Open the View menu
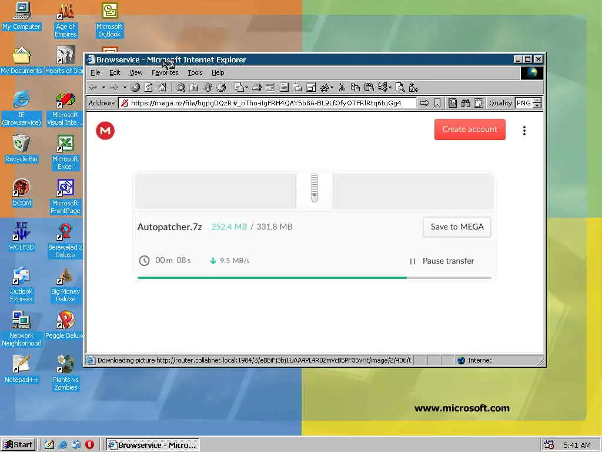 tap(136, 72)
